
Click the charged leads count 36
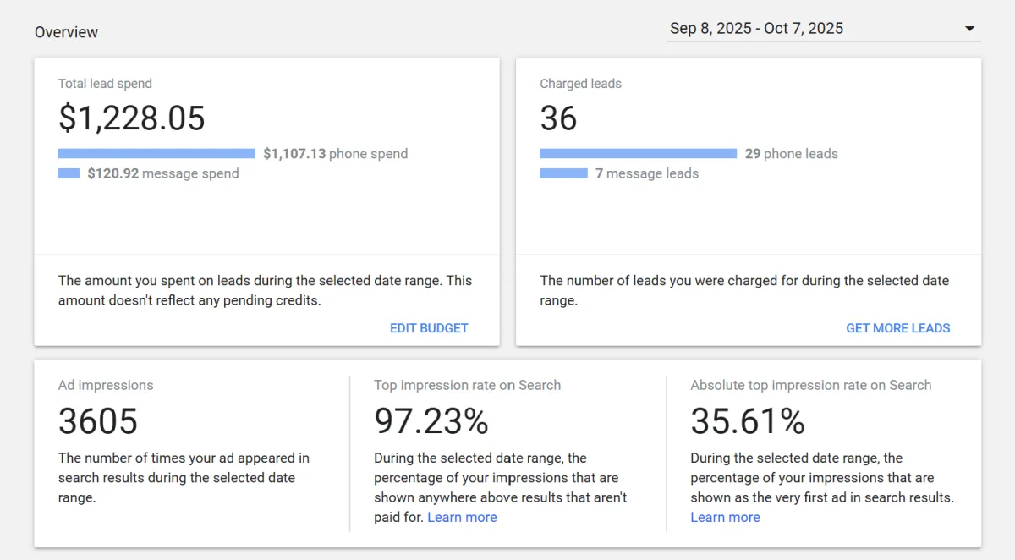[x=558, y=118]
